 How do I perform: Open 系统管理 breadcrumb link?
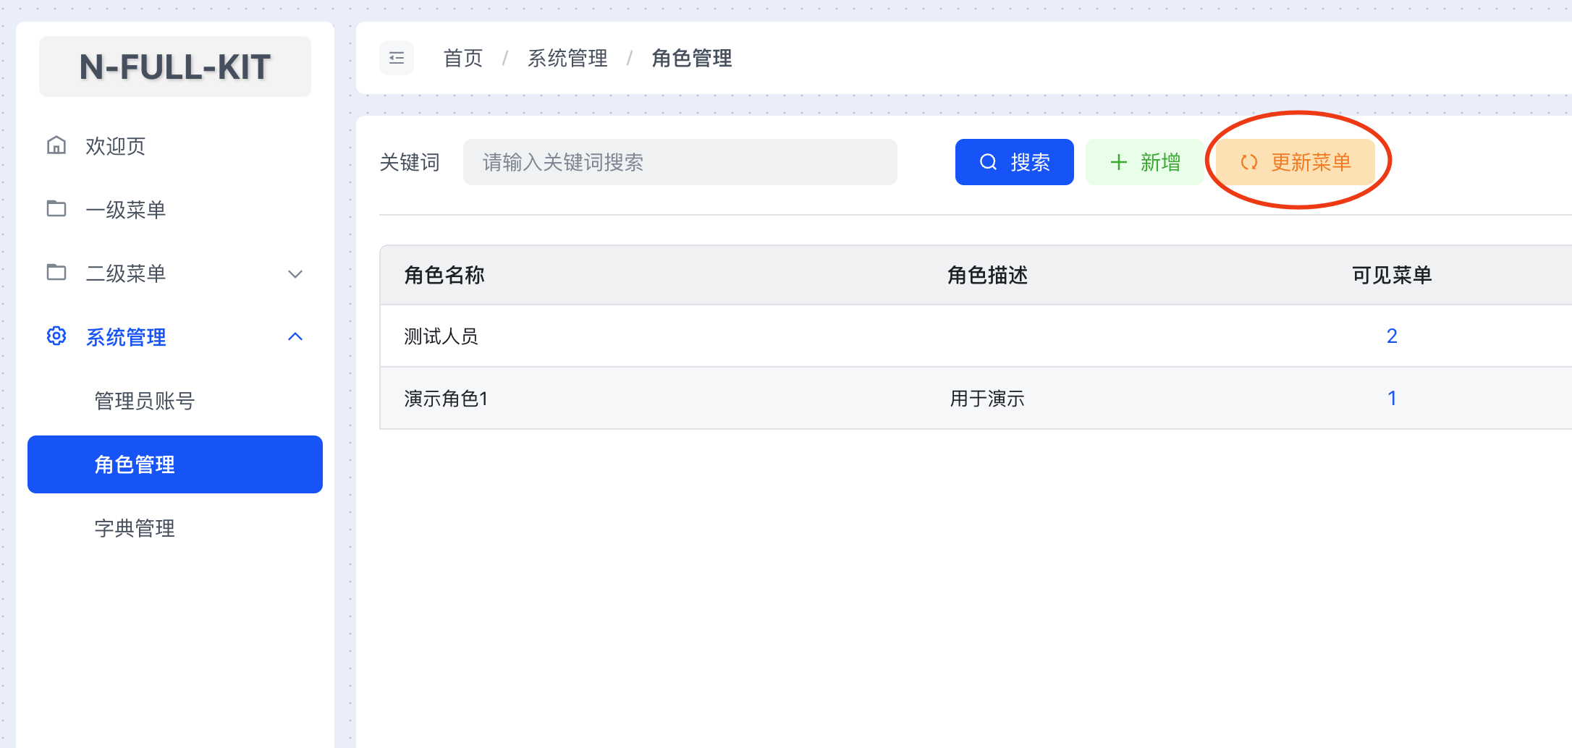point(567,58)
